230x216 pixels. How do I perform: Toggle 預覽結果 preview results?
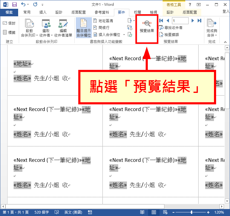tap(147, 27)
